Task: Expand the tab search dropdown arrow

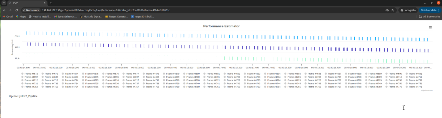Action: pyautogui.click(x=4, y=3)
